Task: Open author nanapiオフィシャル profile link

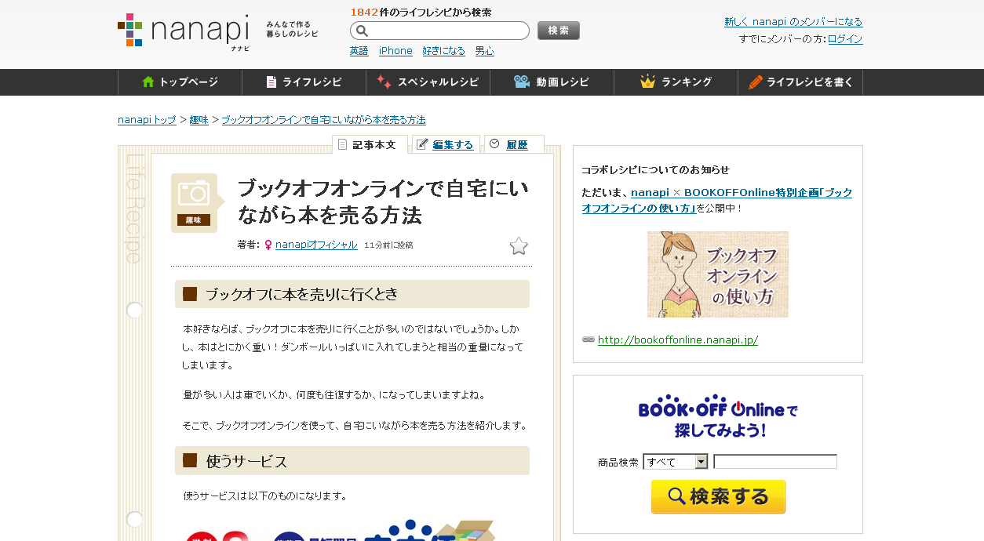Action: (x=316, y=245)
